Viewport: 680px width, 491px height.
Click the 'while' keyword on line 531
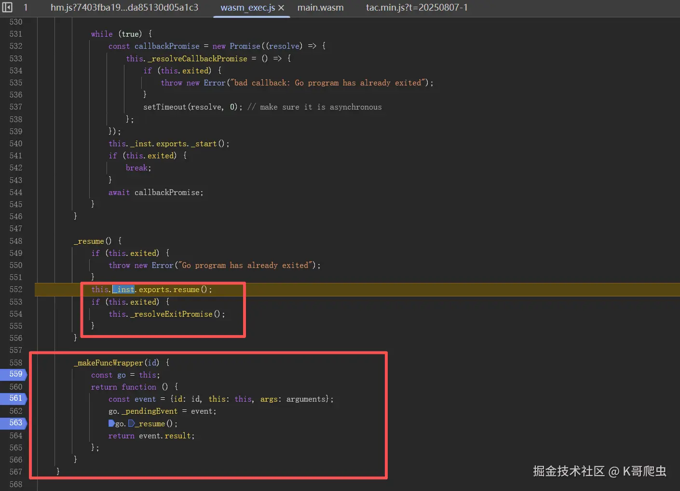pyautogui.click(x=102, y=34)
